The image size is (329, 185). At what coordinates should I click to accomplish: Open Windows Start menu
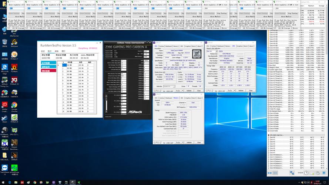3,182
